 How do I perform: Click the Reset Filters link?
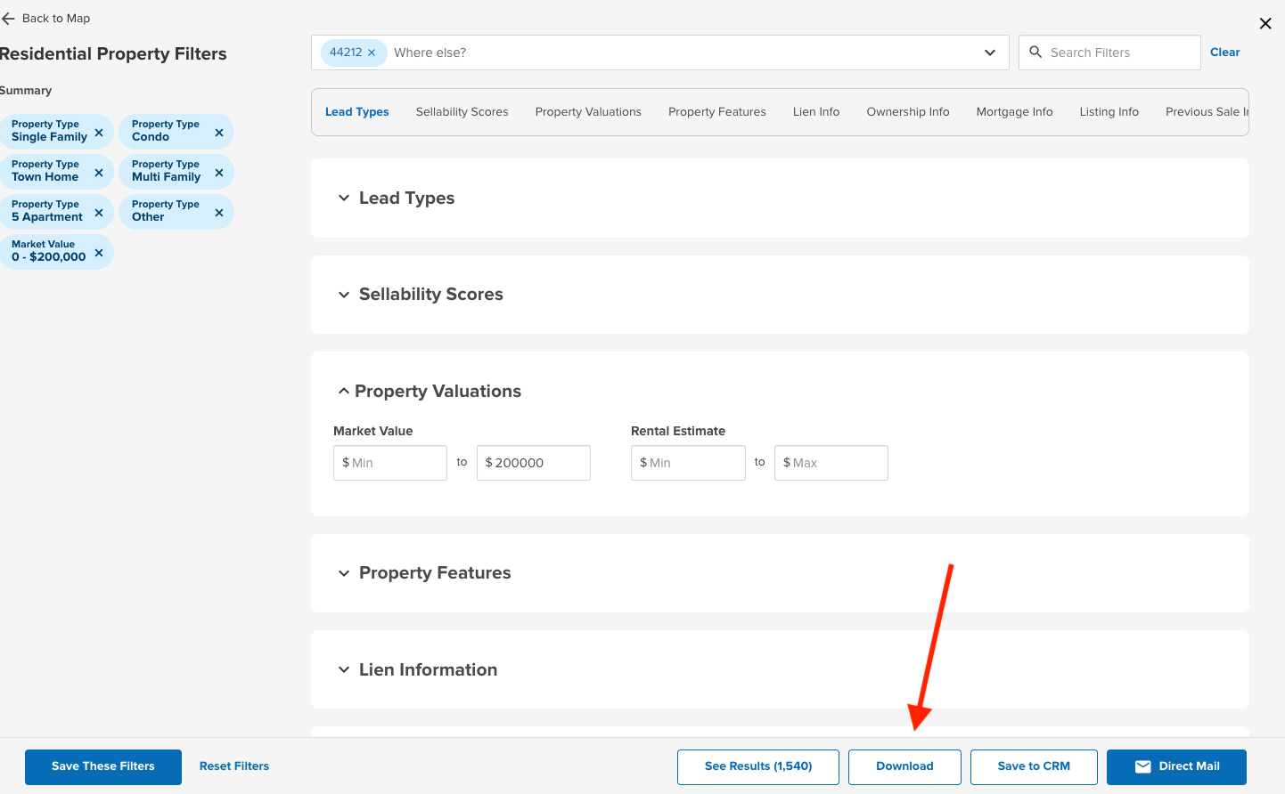234,766
